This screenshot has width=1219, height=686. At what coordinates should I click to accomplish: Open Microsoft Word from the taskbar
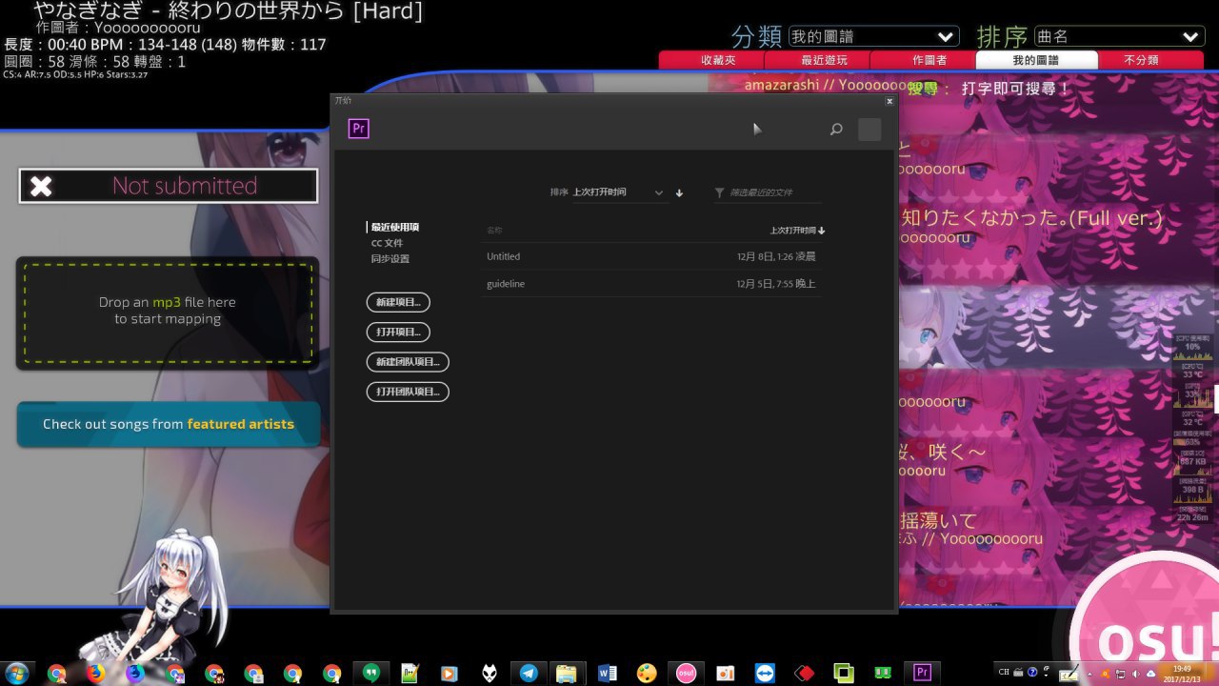coord(607,673)
